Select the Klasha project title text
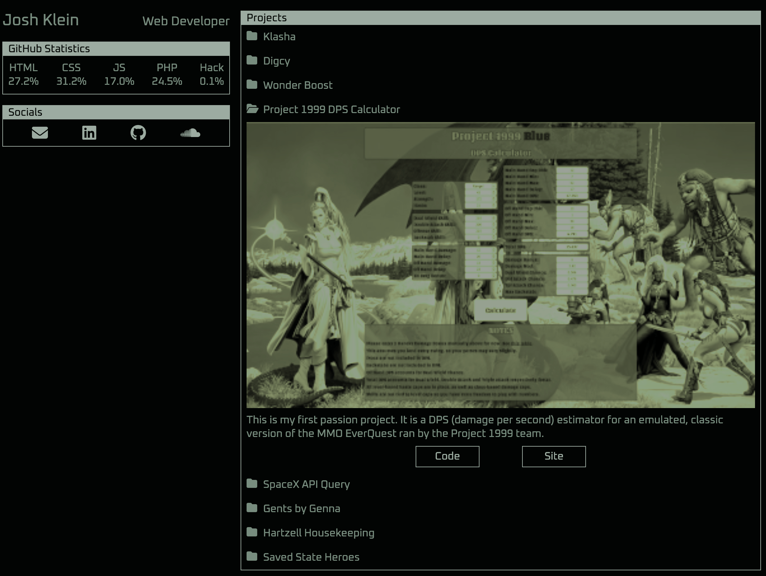Screen dimensions: 766x576 point(279,37)
